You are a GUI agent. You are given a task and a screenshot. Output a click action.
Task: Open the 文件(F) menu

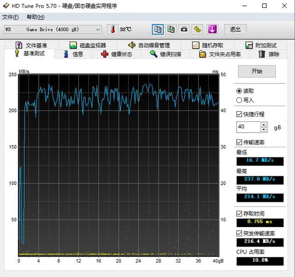[11, 17]
